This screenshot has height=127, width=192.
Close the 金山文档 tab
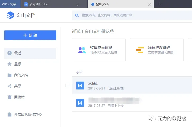150,4
